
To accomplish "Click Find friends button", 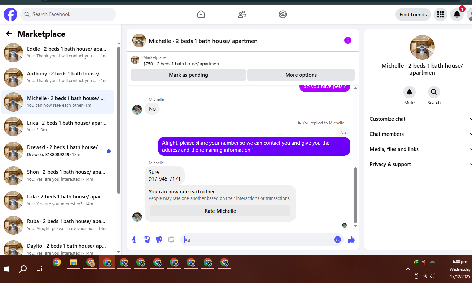I will coord(413,14).
